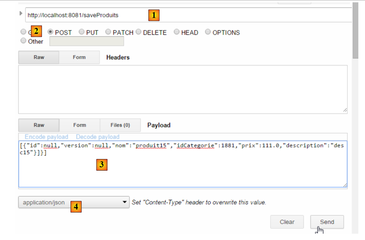
Task: Select the PUT method radio button
Action: click(x=82, y=32)
